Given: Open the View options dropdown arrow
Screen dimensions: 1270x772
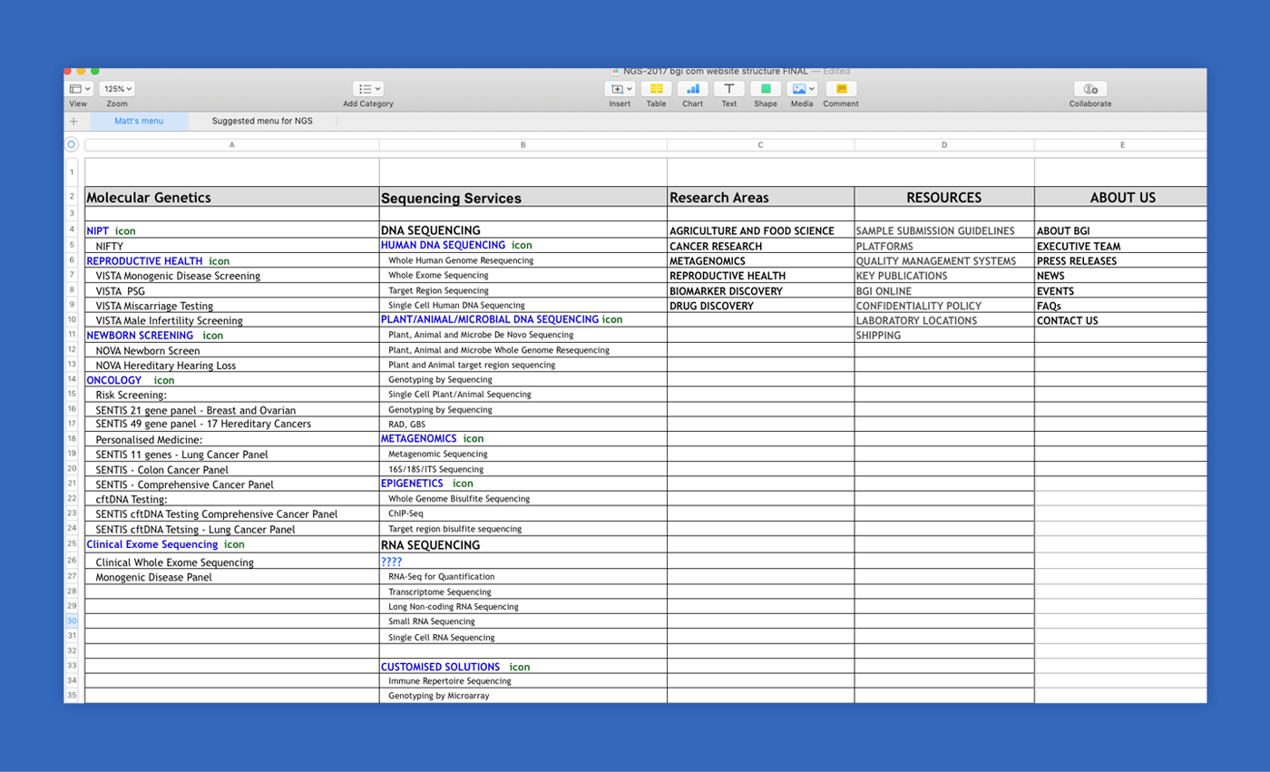Looking at the screenshot, I should [x=88, y=89].
